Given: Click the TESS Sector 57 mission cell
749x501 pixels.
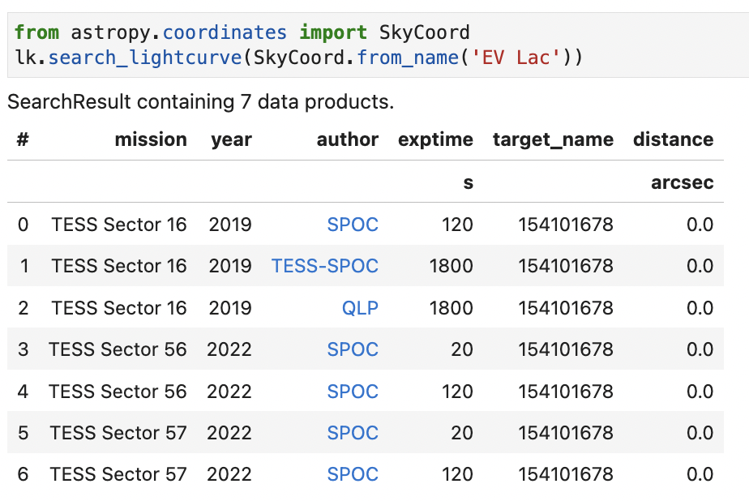Looking at the screenshot, I should click(118, 432).
